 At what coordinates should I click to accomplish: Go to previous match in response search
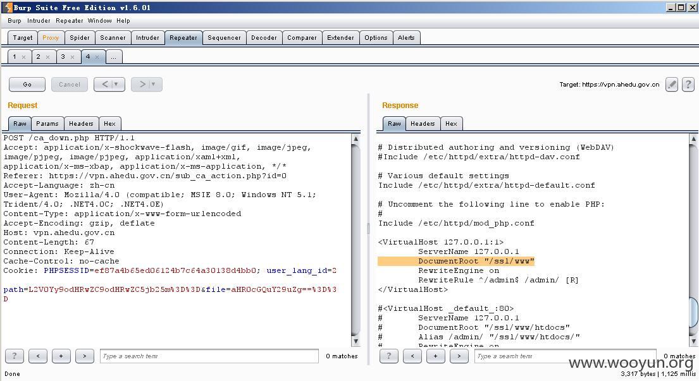(412, 356)
